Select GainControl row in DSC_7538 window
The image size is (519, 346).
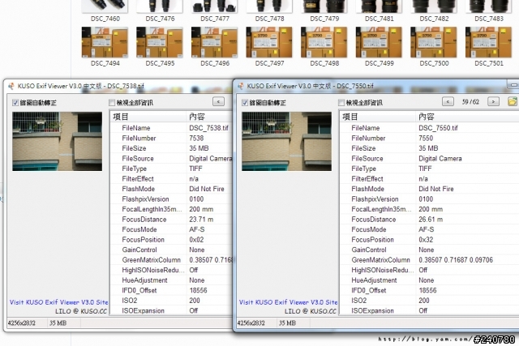click(171, 250)
